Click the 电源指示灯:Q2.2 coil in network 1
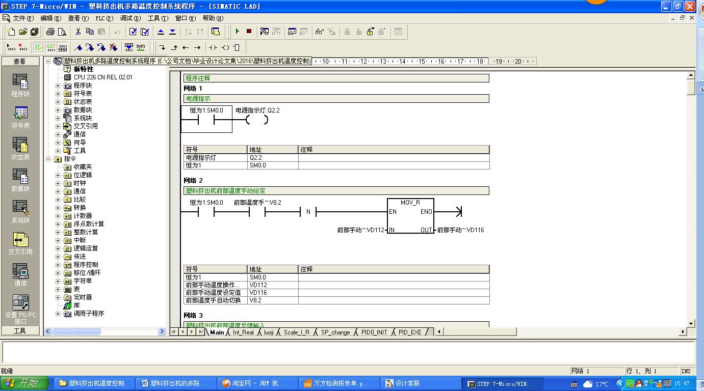 256,120
